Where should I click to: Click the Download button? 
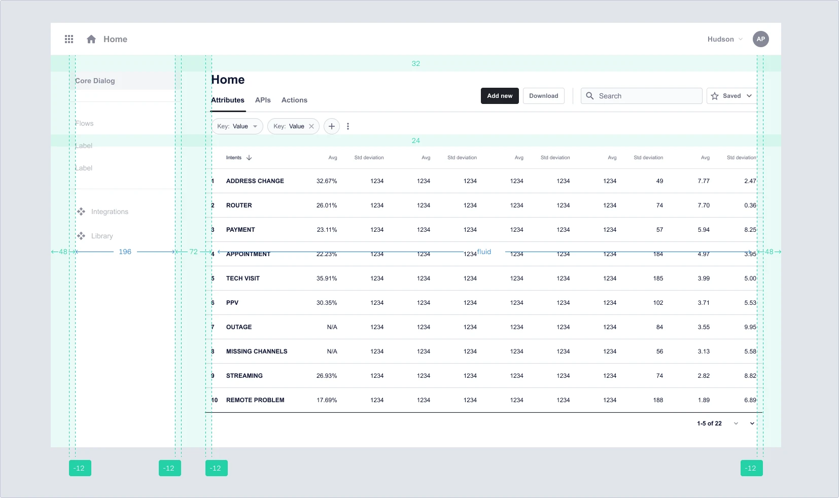click(x=544, y=96)
